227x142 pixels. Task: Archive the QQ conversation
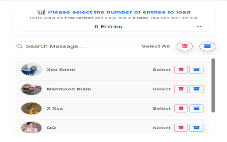coord(196,127)
